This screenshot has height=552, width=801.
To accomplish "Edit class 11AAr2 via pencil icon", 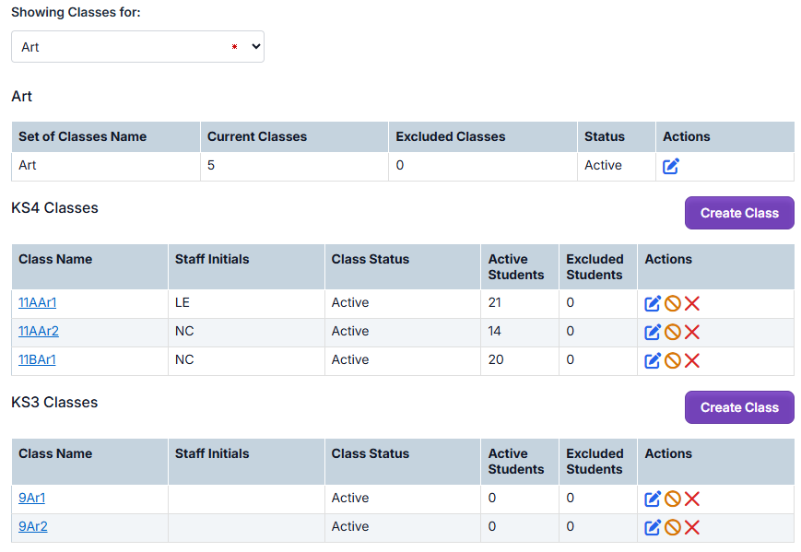I will click(653, 332).
